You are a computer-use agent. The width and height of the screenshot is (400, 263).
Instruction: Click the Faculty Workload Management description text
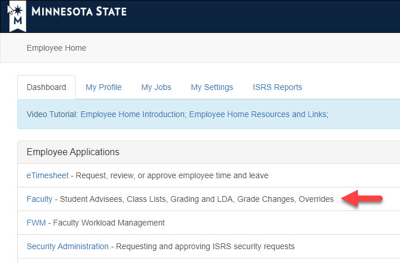(x=109, y=223)
